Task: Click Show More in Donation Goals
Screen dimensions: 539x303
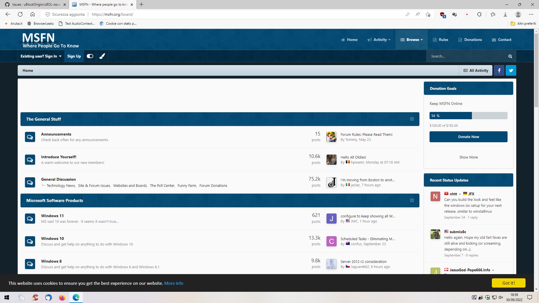Action: point(469,157)
